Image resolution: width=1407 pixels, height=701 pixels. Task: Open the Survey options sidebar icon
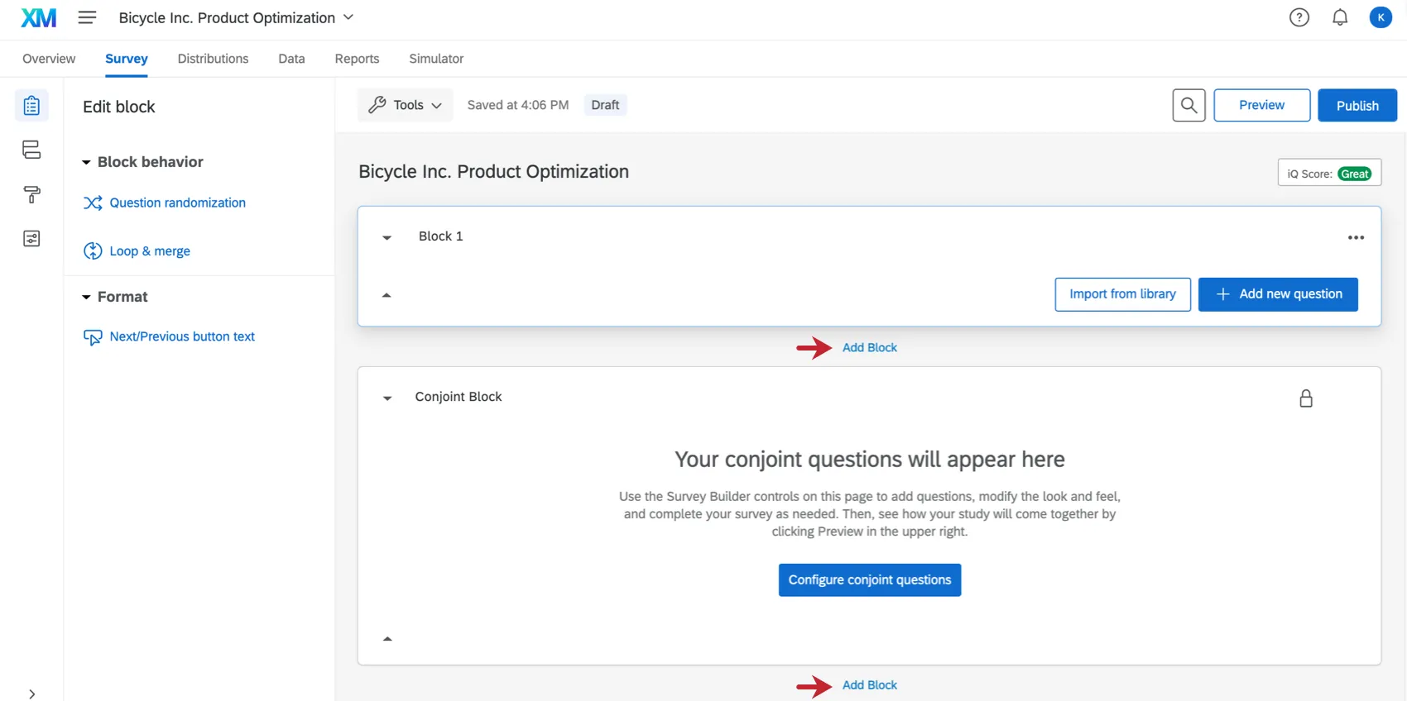tap(31, 239)
